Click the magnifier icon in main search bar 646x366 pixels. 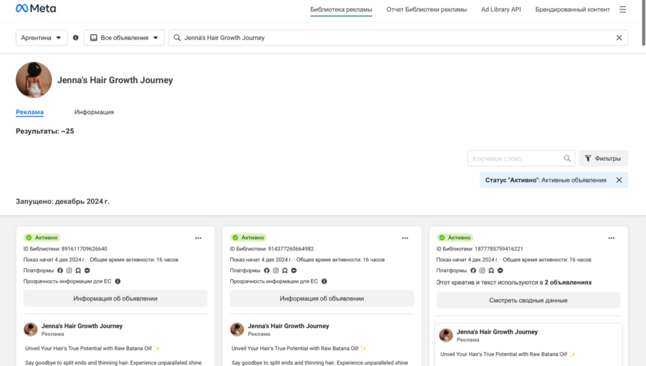pyautogui.click(x=177, y=37)
